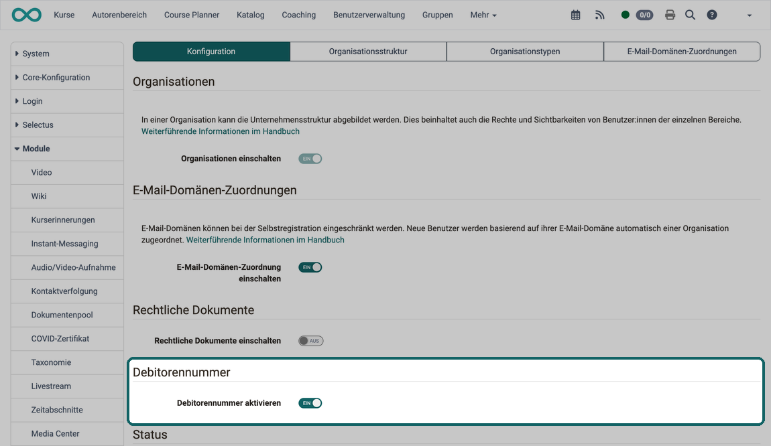Select Kontaktverfolgung in the sidebar
The image size is (771, 446).
click(67, 291)
